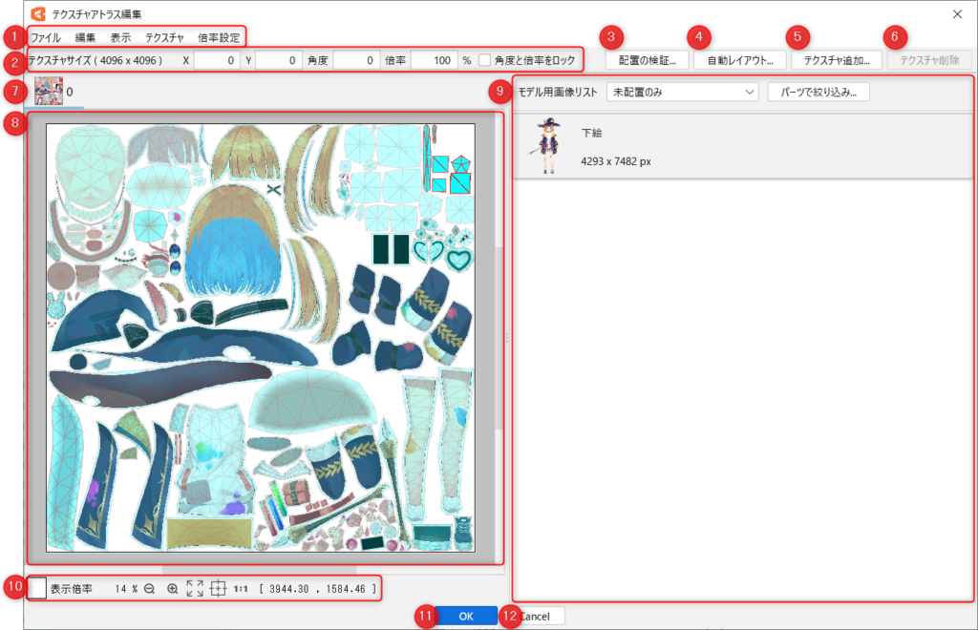Select the texture 0 thumbnail tab
Viewport: 978px width, 630px height.
50,92
